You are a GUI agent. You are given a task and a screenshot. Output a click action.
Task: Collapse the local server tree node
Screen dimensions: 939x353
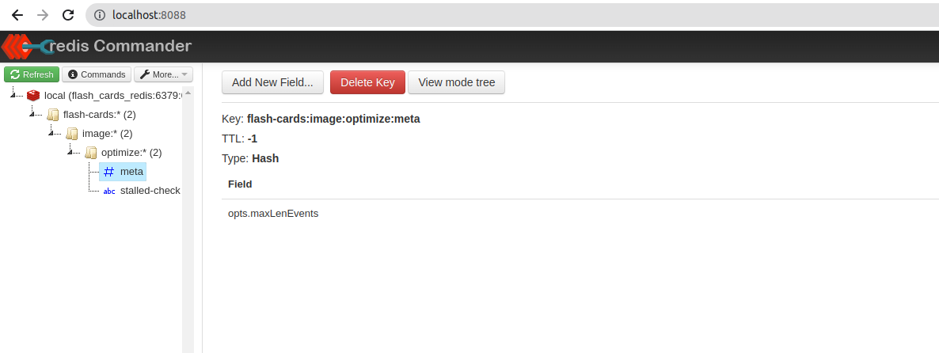(x=14, y=95)
